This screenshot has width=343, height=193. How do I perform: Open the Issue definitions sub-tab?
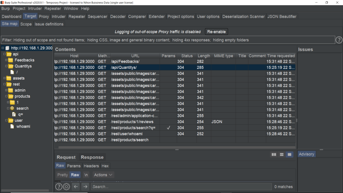click(x=49, y=24)
